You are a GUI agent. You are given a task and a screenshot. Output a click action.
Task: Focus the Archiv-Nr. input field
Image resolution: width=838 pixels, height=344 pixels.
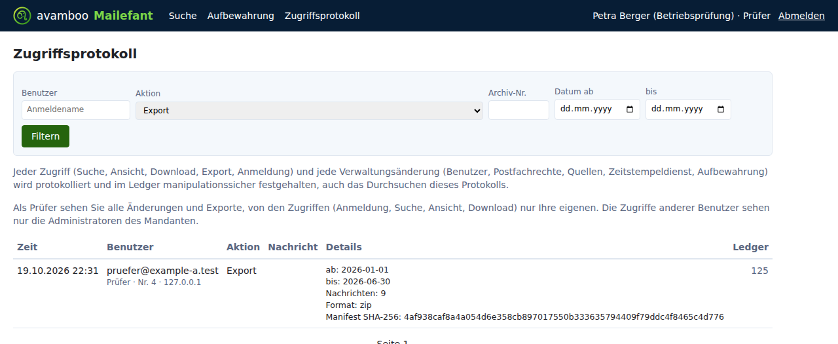click(519, 110)
